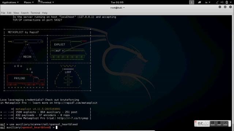Click the '1500 exploits - 864 auxiliary' line

46,112
